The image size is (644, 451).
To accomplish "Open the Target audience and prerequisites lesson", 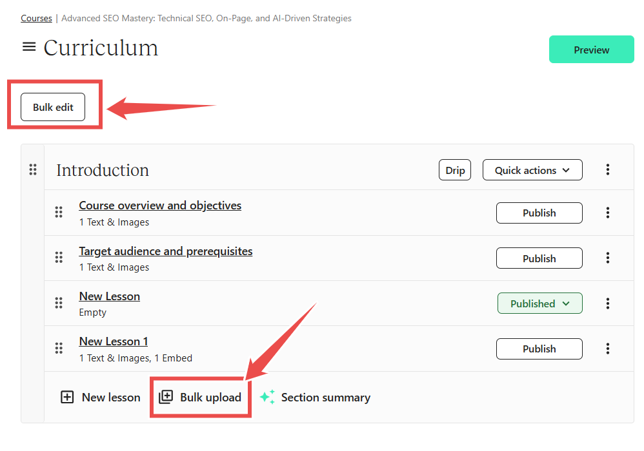I will point(166,251).
